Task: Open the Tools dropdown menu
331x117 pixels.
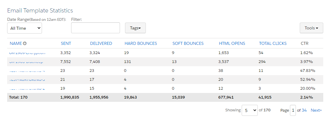Action: click(311, 28)
